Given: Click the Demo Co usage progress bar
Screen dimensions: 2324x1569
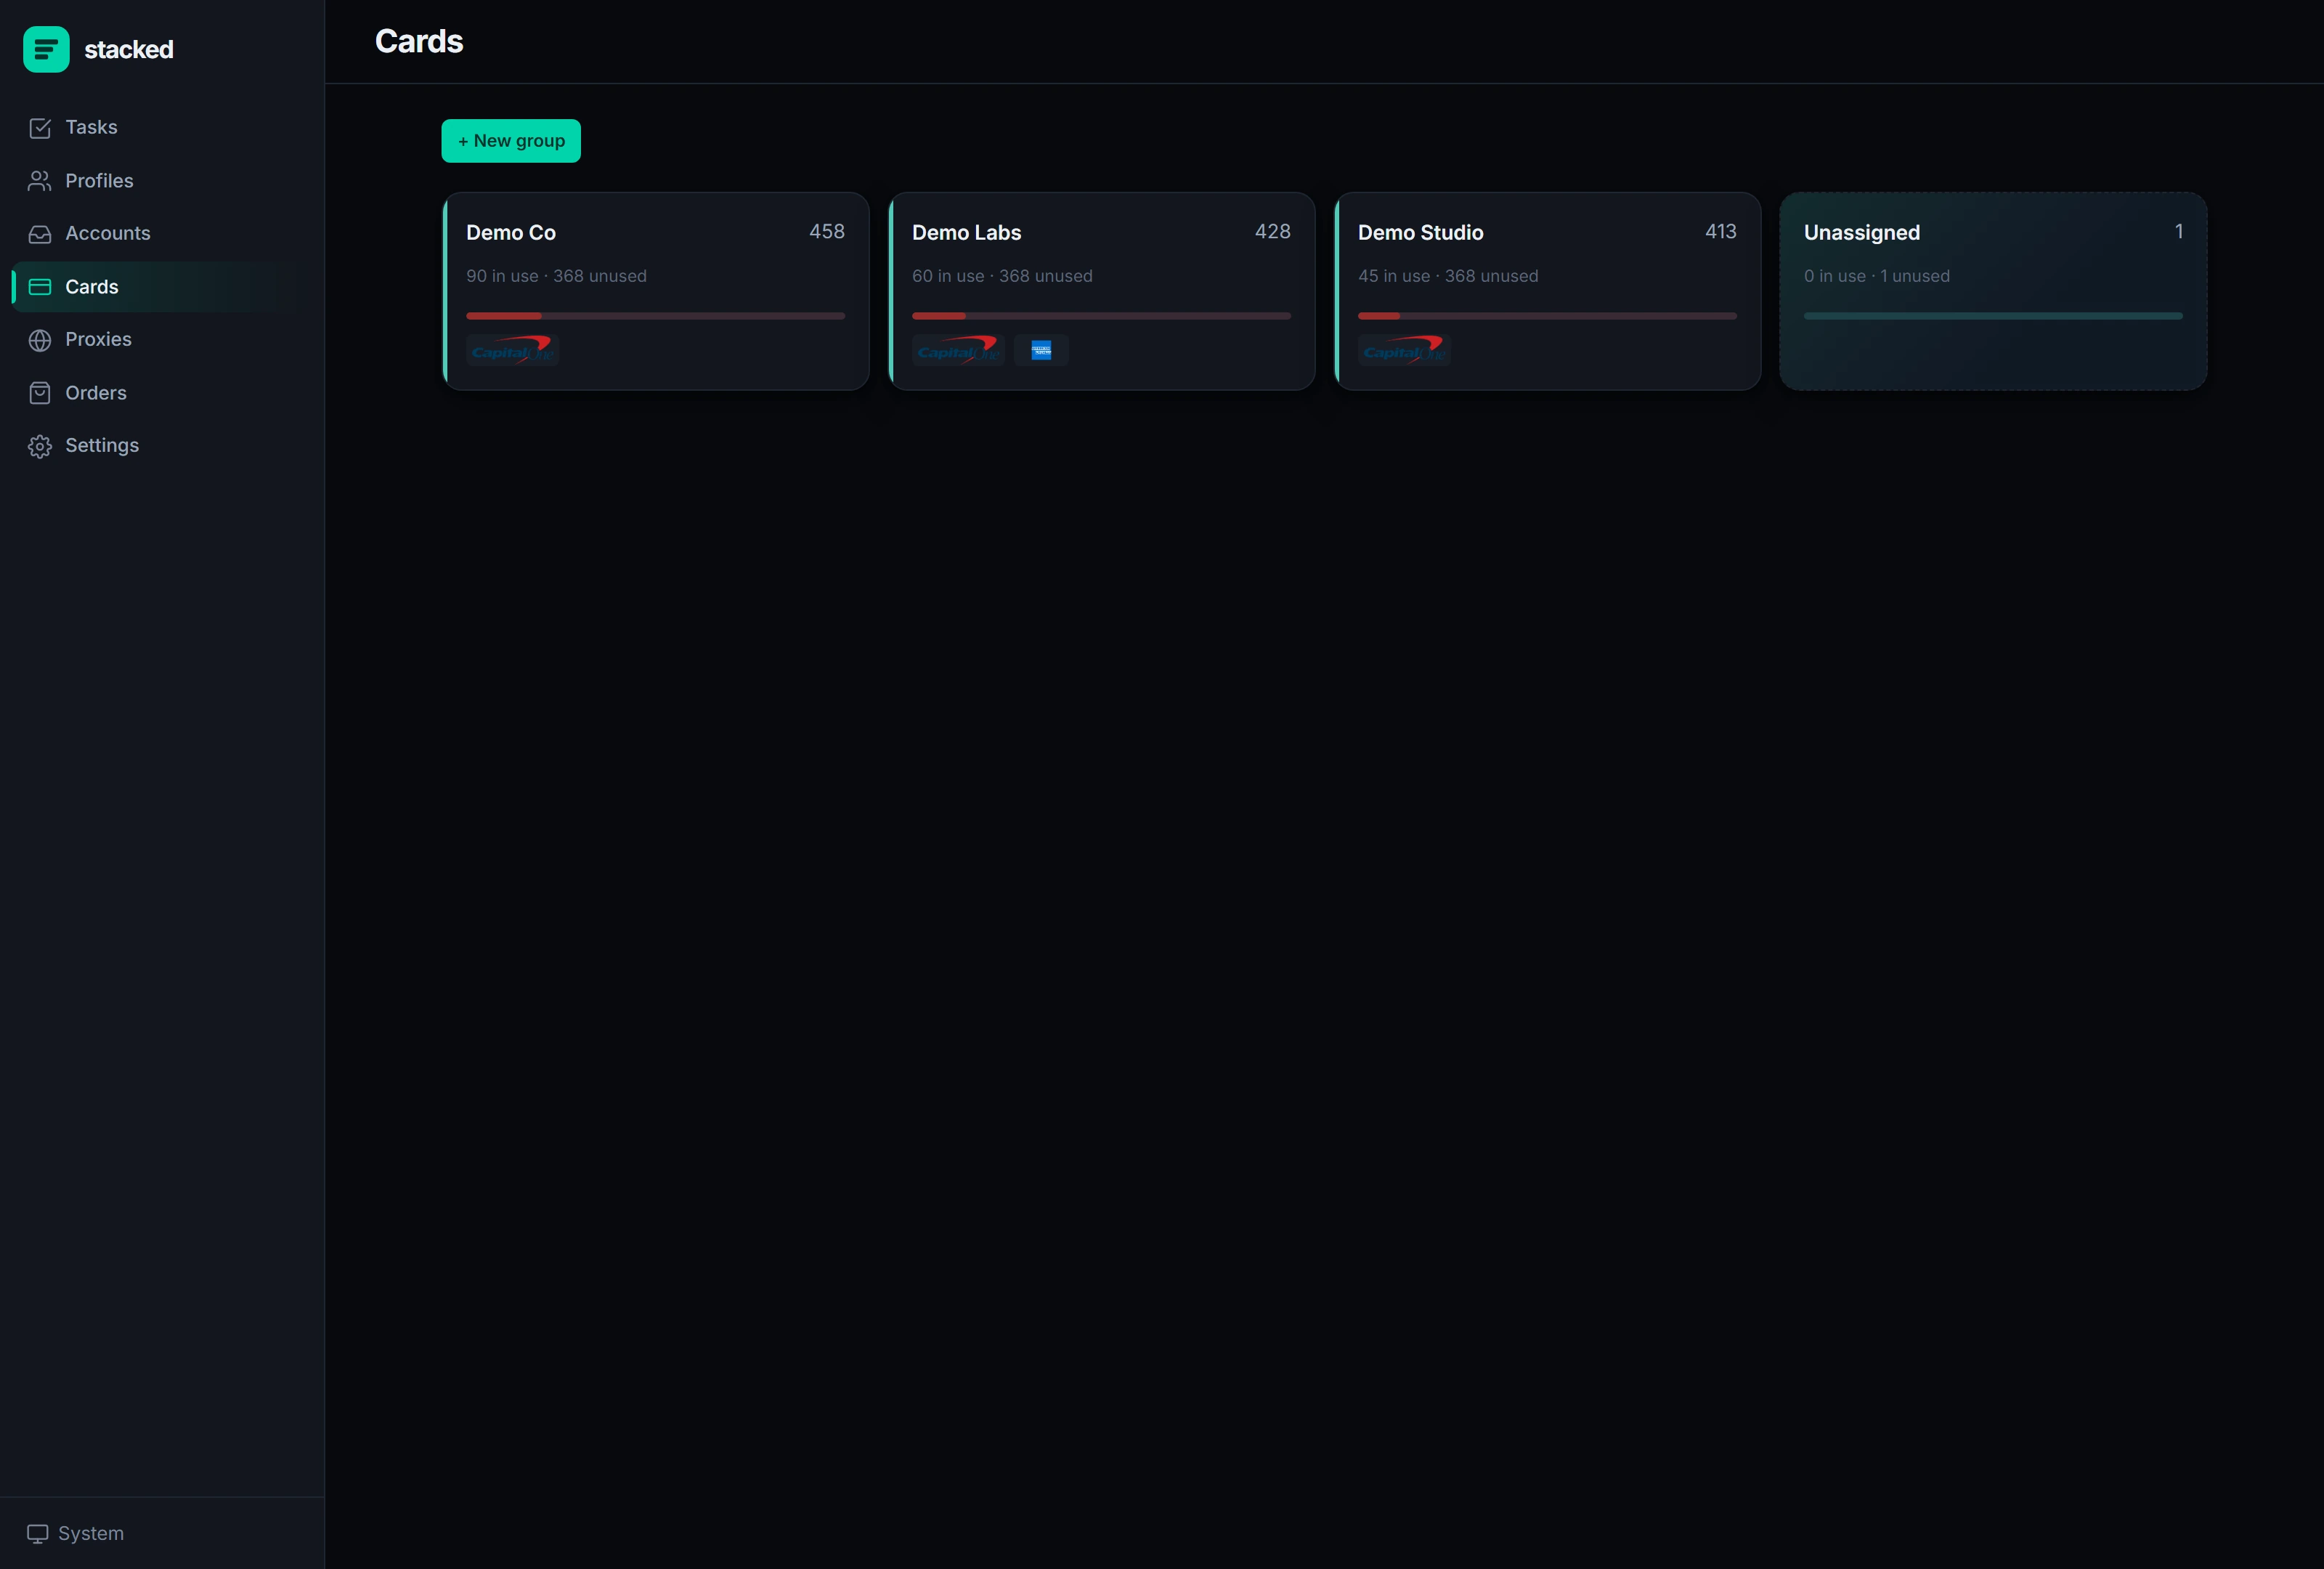Looking at the screenshot, I should tap(655, 316).
